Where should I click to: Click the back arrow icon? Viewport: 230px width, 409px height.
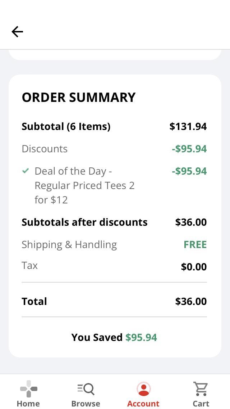pos(17,32)
